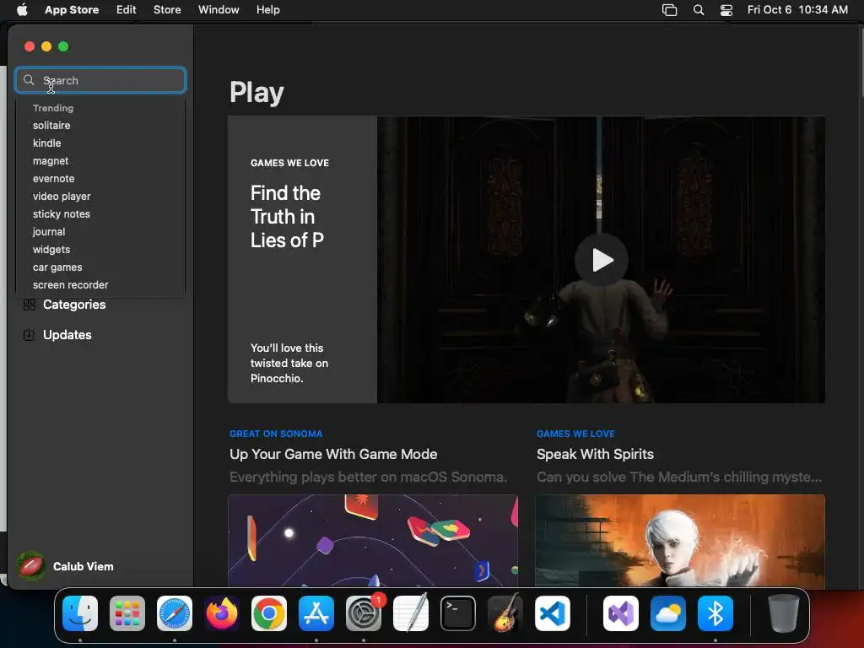Screen dimensions: 864x648
Task: Open the 'Speak With Spirits' story
Action: [x=595, y=454]
